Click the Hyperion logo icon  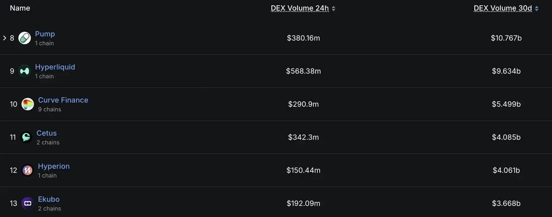point(28,170)
